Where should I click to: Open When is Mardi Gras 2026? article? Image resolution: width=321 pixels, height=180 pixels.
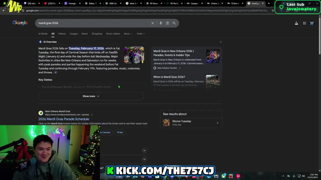point(169,77)
